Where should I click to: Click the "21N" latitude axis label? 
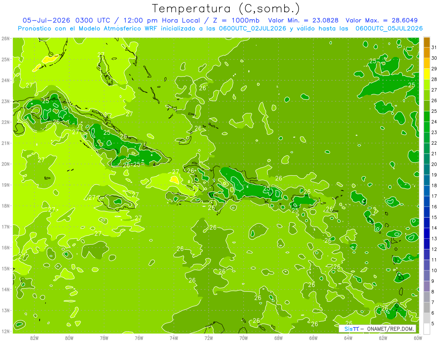click(6, 143)
